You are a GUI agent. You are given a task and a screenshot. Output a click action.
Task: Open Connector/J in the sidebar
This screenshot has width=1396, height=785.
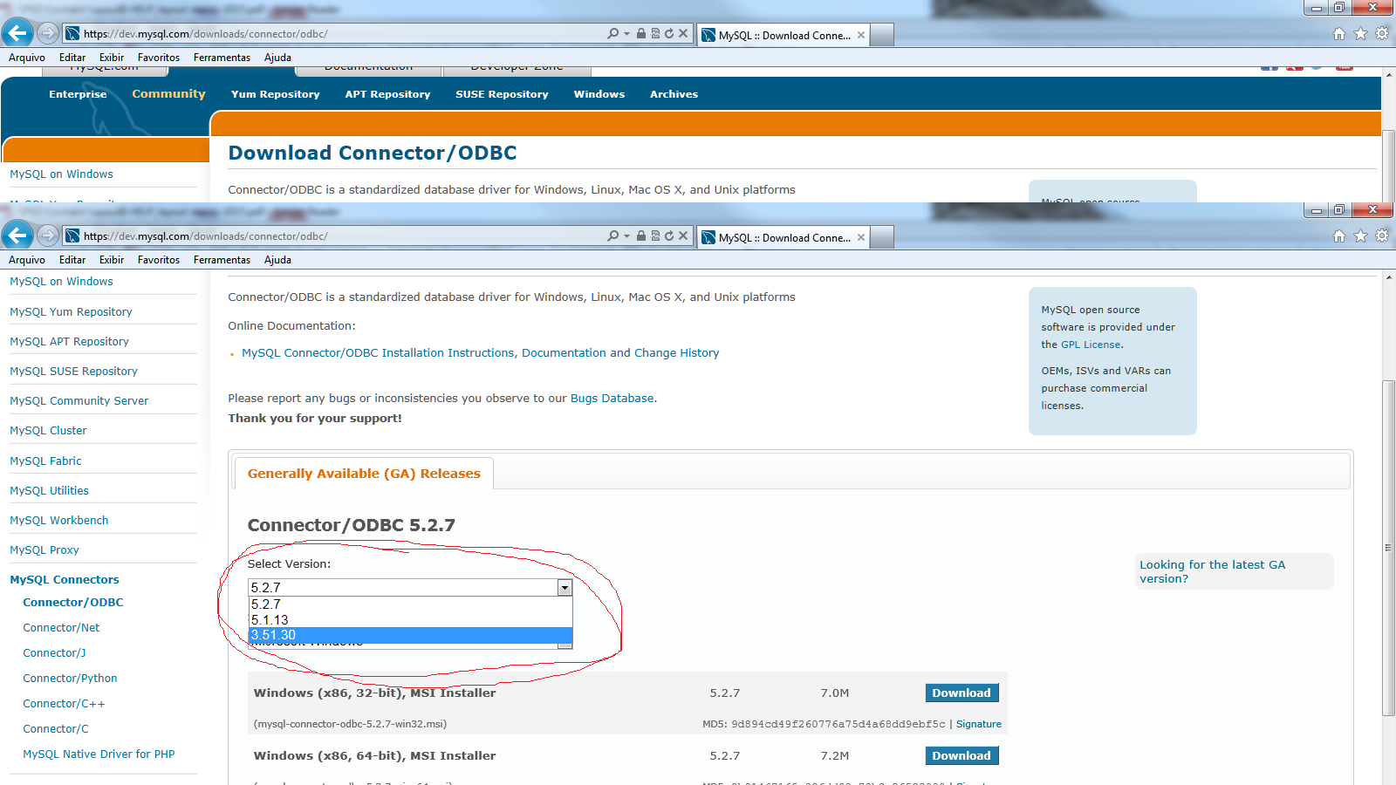click(x=54, y=652)
